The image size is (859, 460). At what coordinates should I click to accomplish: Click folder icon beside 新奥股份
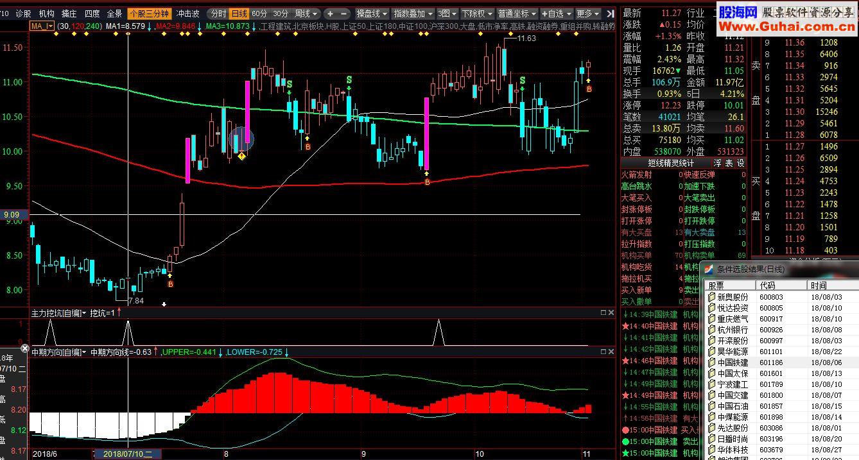click(711, 297)
